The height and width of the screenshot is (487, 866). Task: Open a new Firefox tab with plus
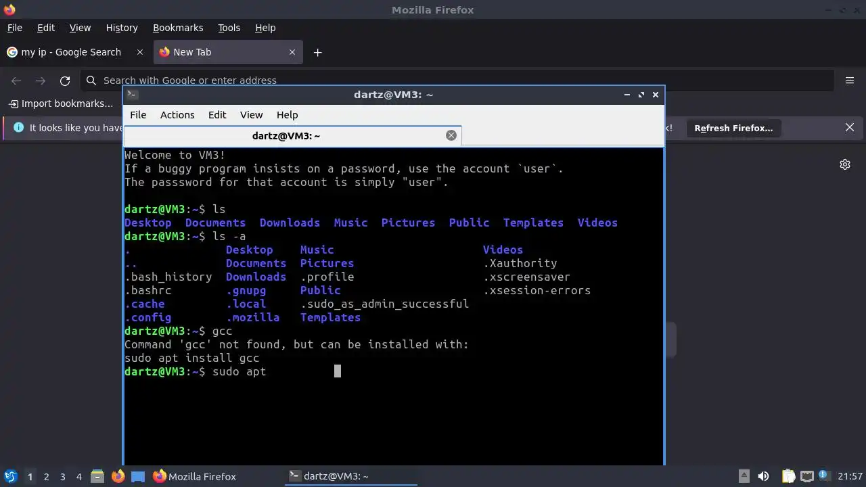317,52
